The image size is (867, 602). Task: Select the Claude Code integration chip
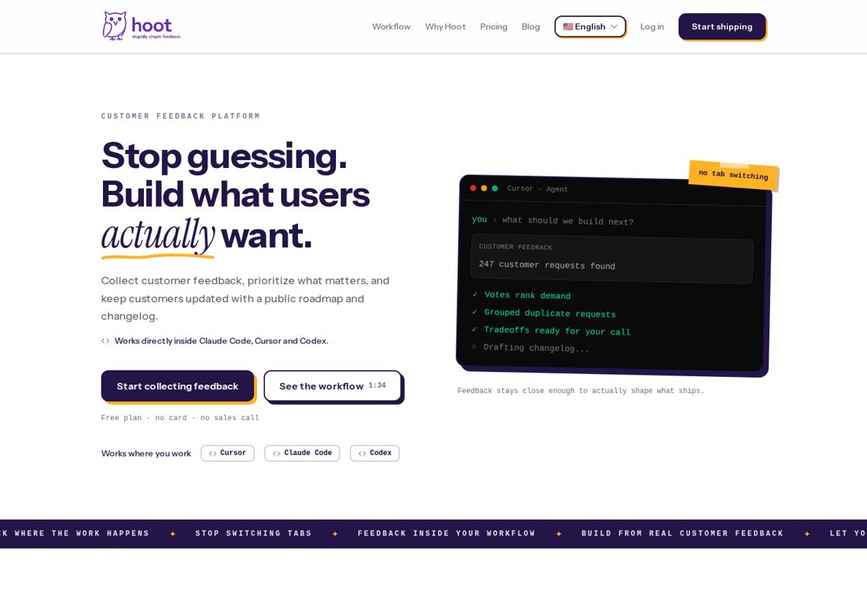point(302,453)
